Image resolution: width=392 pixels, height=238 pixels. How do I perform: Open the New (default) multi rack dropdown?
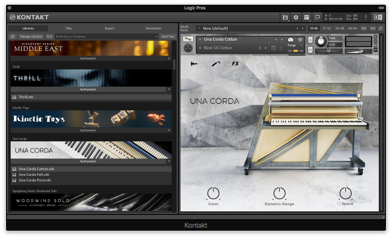199,28
